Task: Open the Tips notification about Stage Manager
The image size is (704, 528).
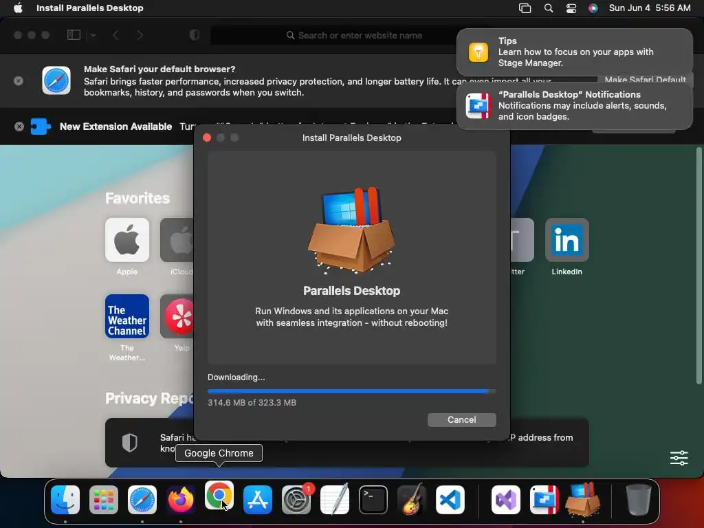Action: pyautogui.click(x=575, y=52)
